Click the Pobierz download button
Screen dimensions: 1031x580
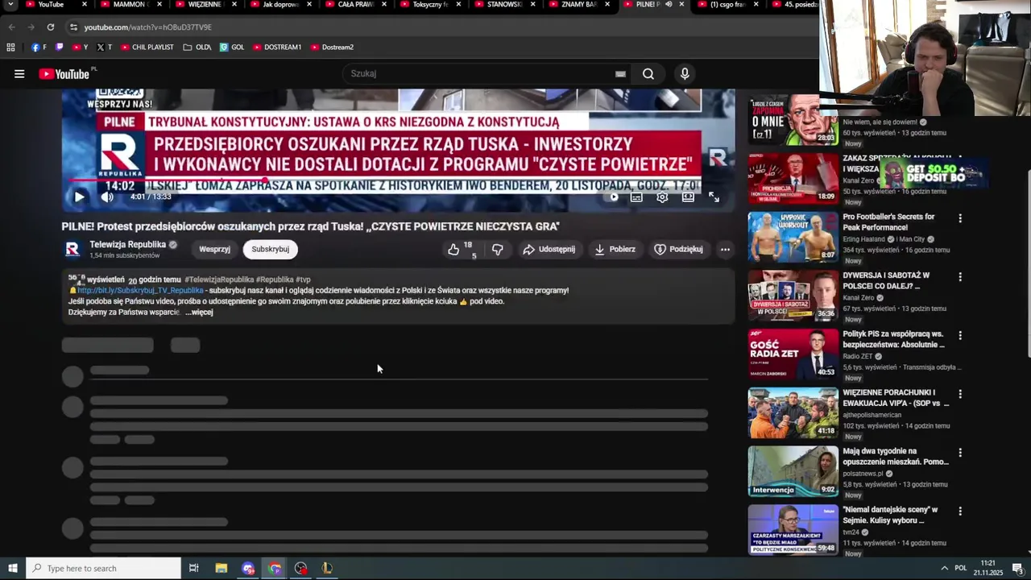[x=615, y=250]
